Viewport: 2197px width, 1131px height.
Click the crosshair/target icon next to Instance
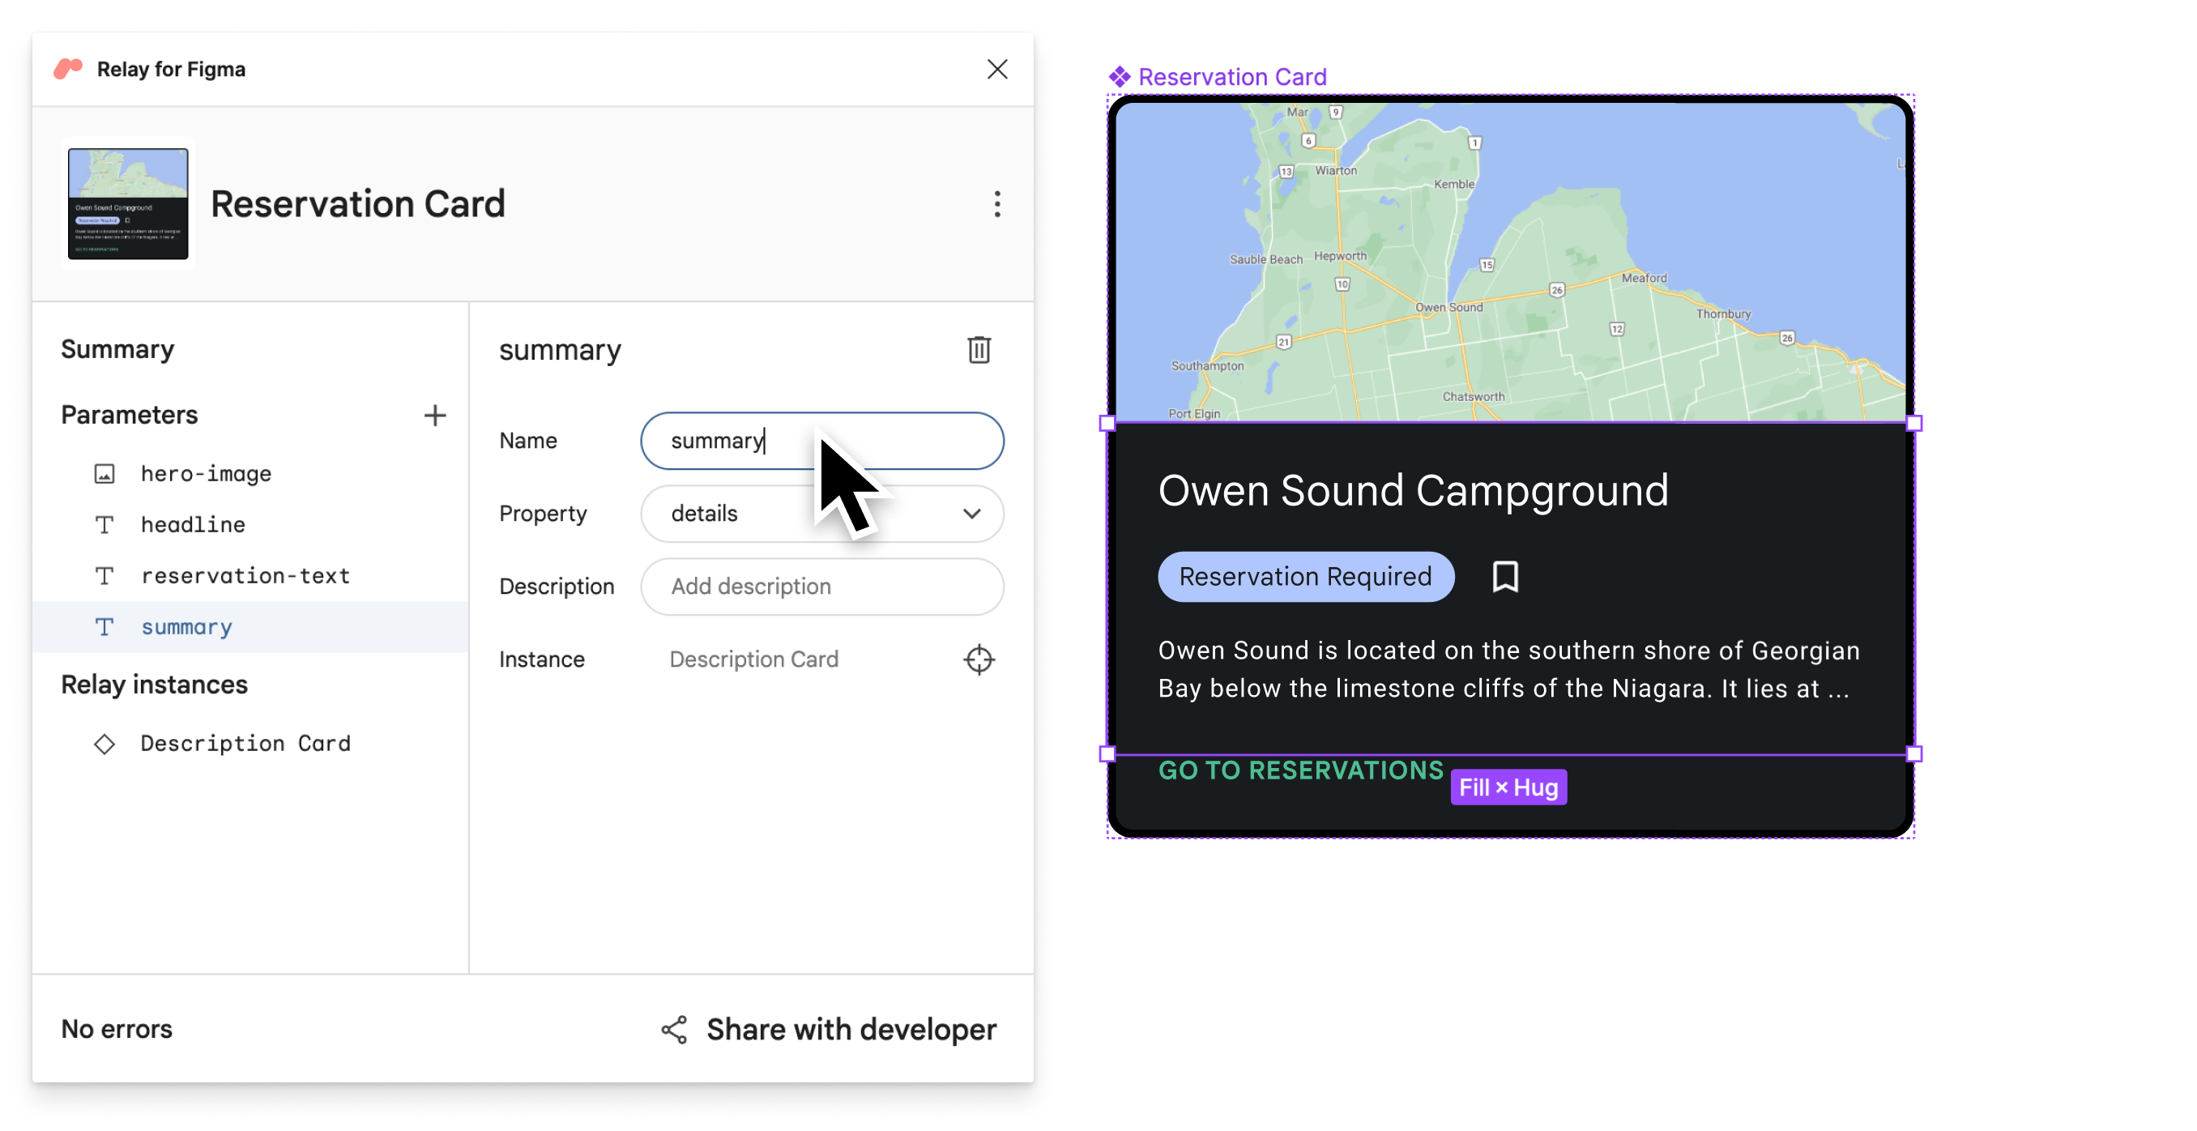(979, 659)
